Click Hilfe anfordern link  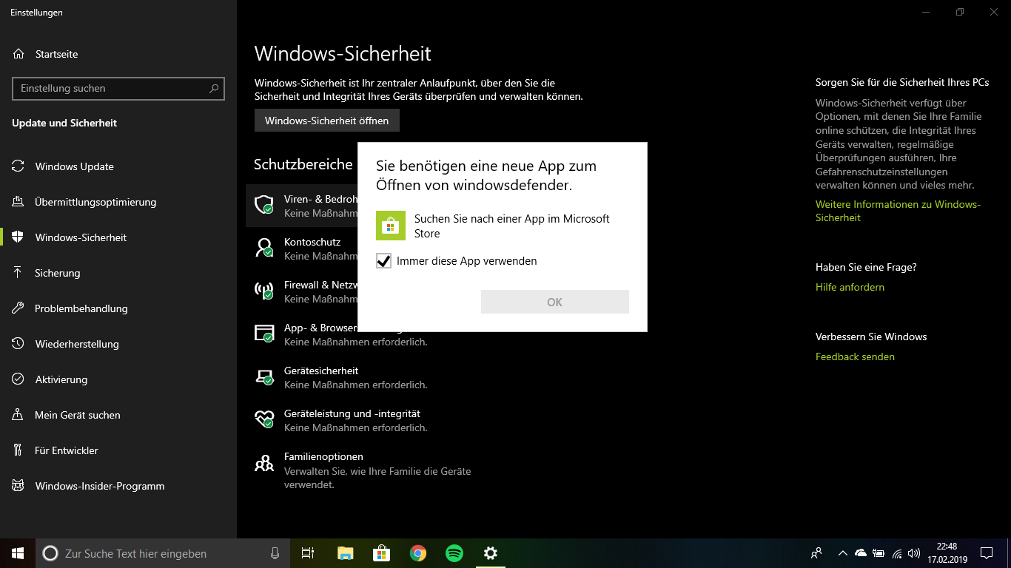850,287
